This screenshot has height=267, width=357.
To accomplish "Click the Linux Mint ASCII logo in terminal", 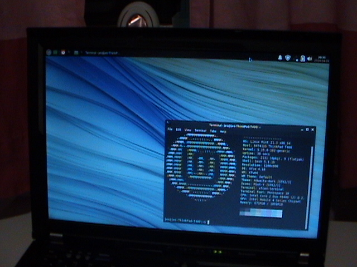I will pyautogui.click(x=201, y=167).
